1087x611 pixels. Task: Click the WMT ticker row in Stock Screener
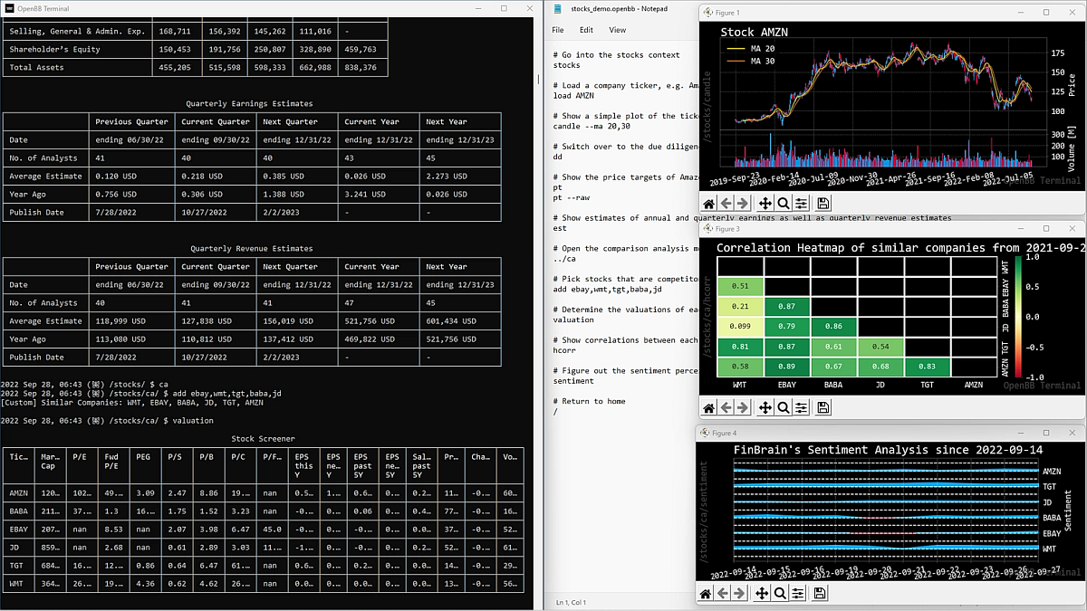coord(263,584)
